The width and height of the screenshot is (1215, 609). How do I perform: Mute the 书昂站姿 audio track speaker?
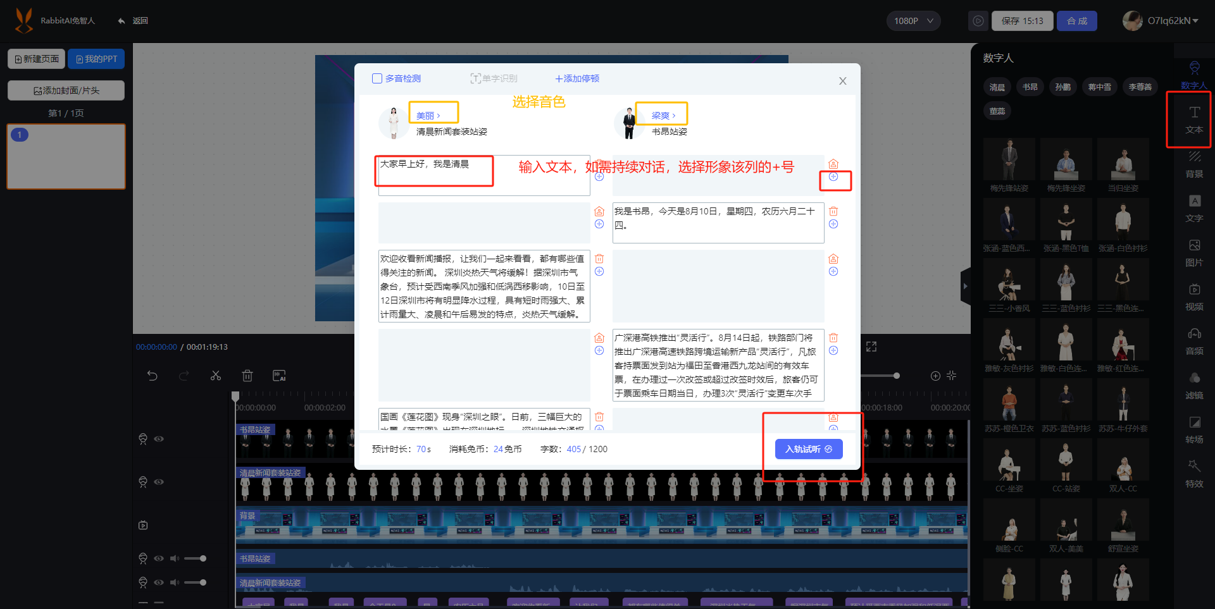click(x=175, y=558)
